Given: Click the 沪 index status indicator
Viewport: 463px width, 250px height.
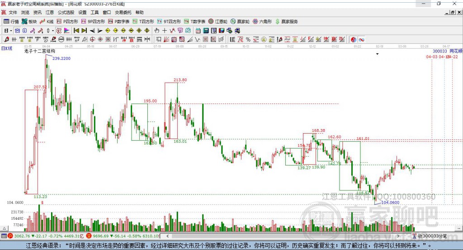Looking at the screenshot, I should point(10,236).
